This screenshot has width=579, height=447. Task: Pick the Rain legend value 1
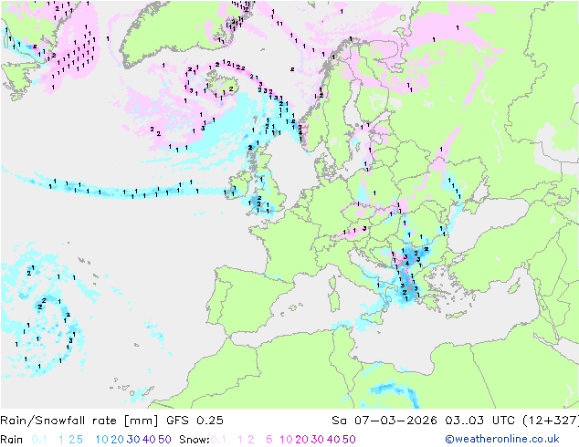tap(61, 440)
